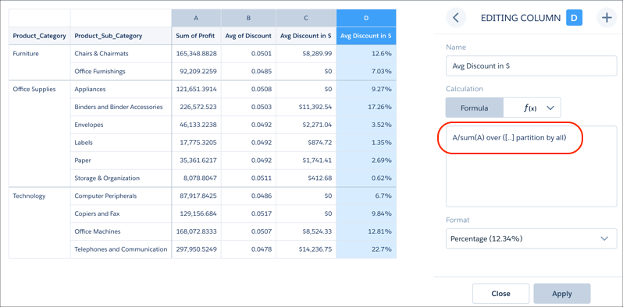The height and width of the screenshot is (307, 623).
Task: Click discount value 0.0517
Action: [248, 213]
